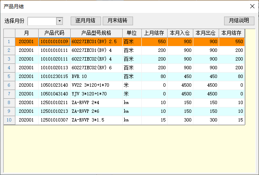This screenshot has width=259, height=175.
Task: Select product code 10101010111 cell
Action: click(x=54, y=50)
